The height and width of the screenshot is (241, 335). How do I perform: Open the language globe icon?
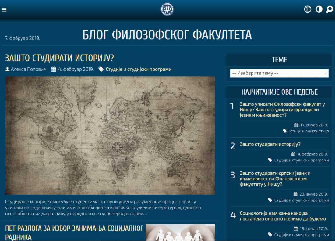(308, 9)
